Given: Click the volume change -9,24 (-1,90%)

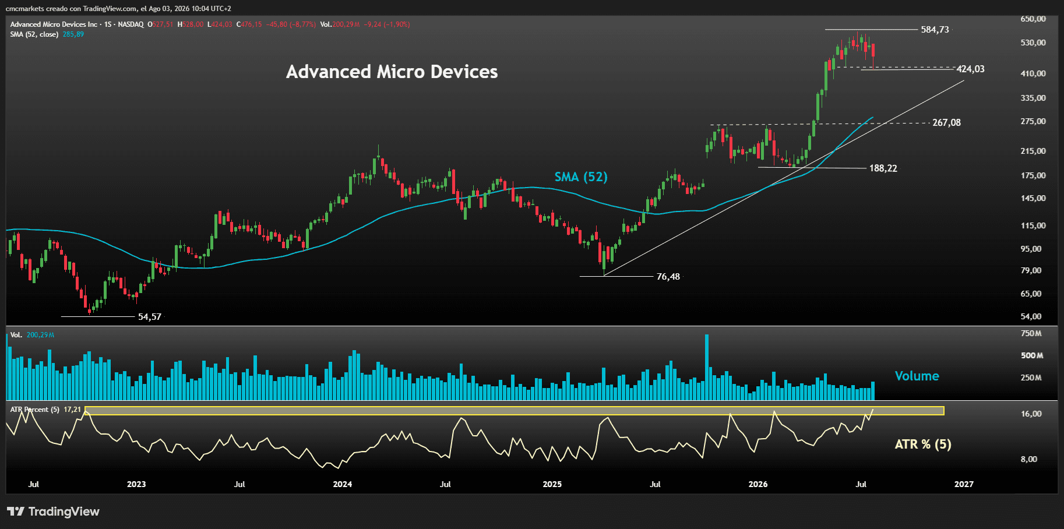Looking at the screenshot, I should (386, 24).
